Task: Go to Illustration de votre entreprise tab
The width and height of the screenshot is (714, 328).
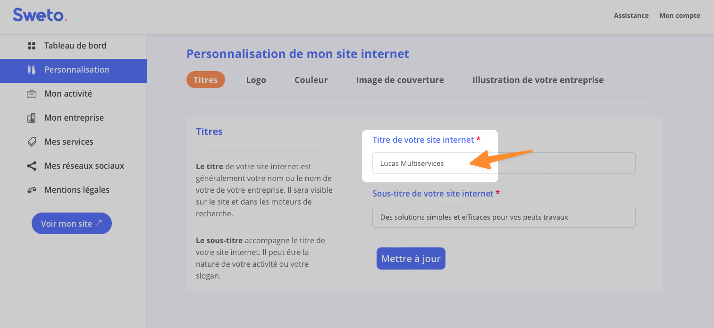Action: click(538, 80)
